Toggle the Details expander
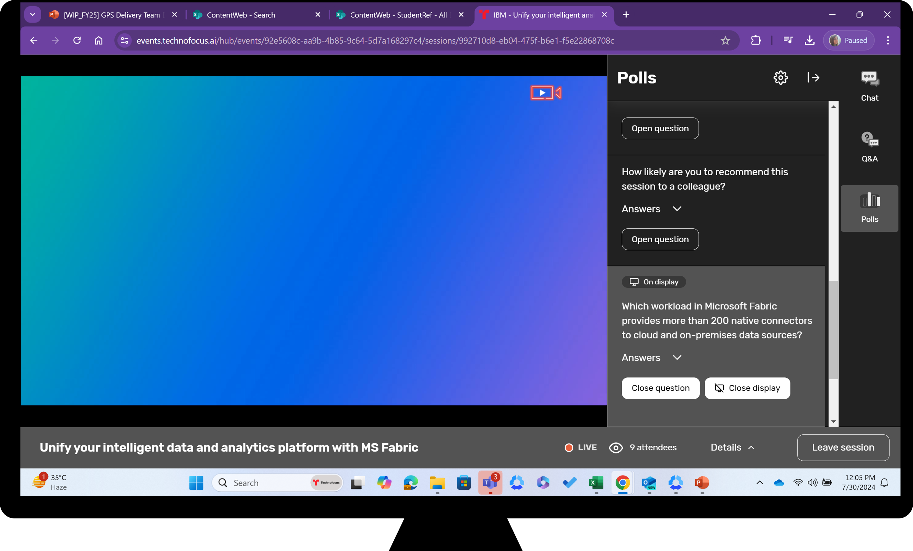This screenshot has width=913, height=551. click(732, 447)
